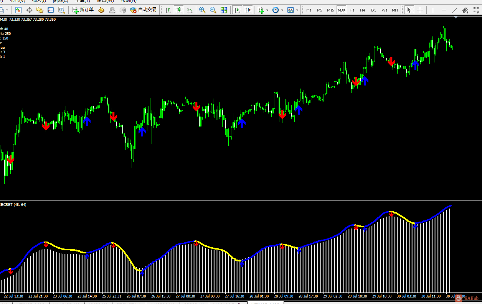The image size is (482, 304).
Task: Toggle the 自动交易 AutoTrading button
Action: point(144,10)
